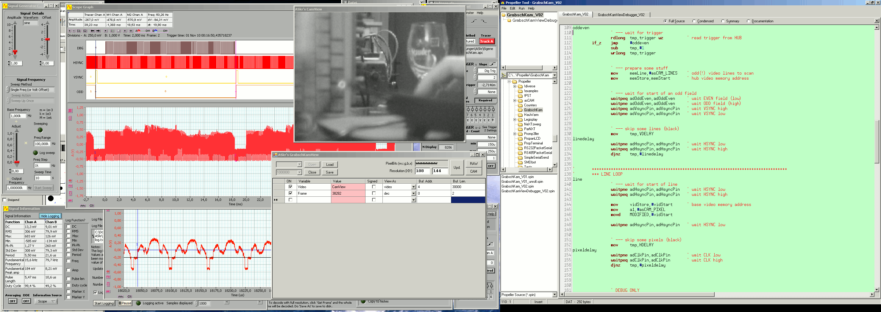Click the Amplitude slider red handle
Viewport: 881px width, 312px height.
tap(15, 52)
